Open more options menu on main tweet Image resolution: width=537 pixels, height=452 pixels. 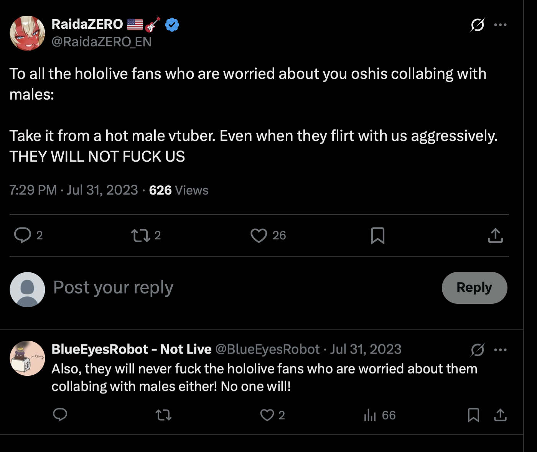(501, 25)
